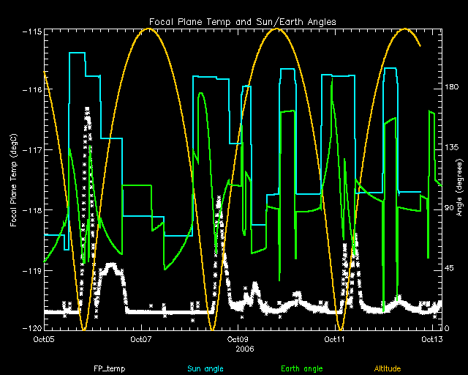
Task: Select the -120 tick on temperature axis
Action: (31, 329)
